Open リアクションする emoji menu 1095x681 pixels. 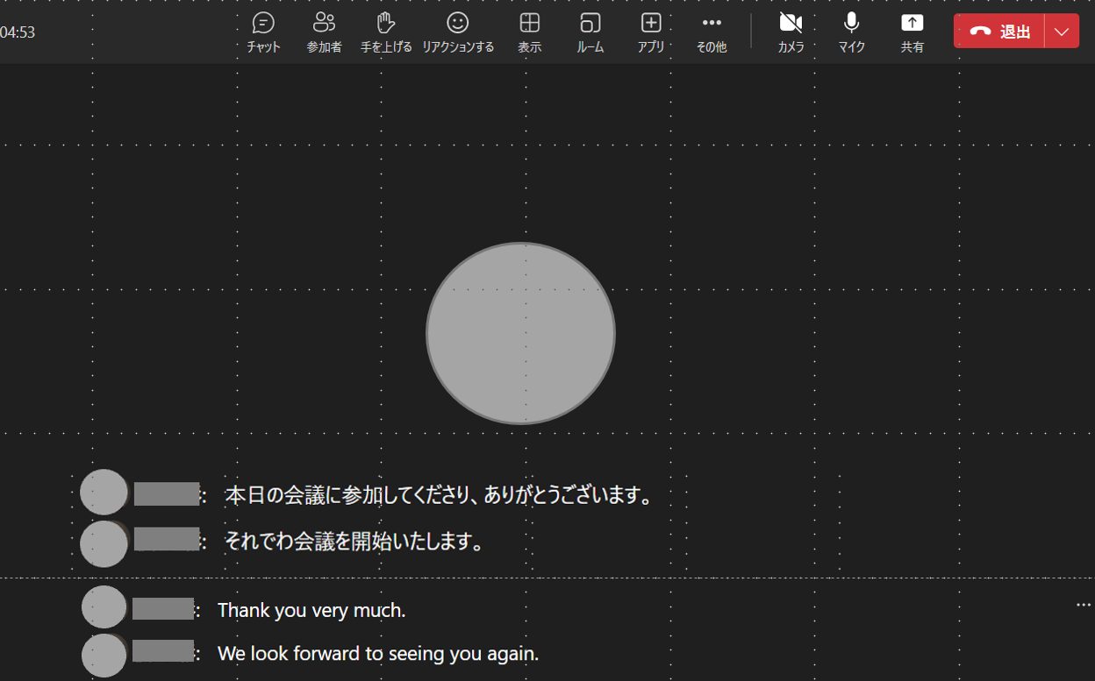point(458,32)
